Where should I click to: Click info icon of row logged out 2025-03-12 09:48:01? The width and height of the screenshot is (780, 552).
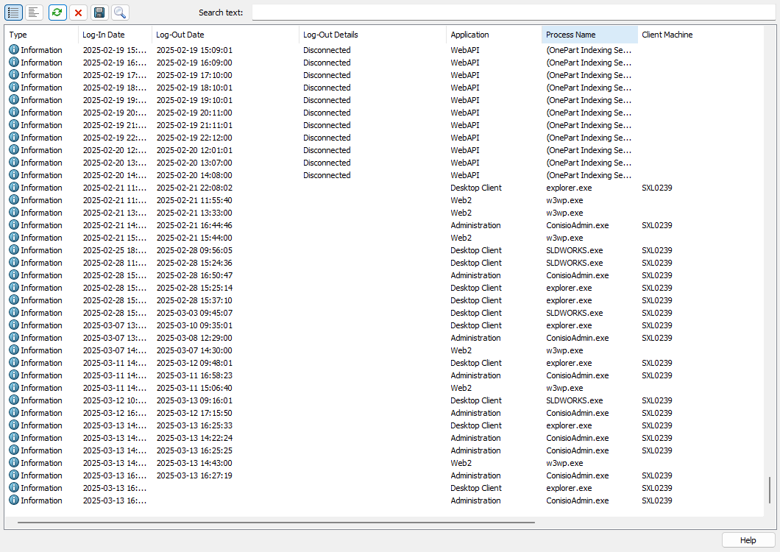point(14,362)
